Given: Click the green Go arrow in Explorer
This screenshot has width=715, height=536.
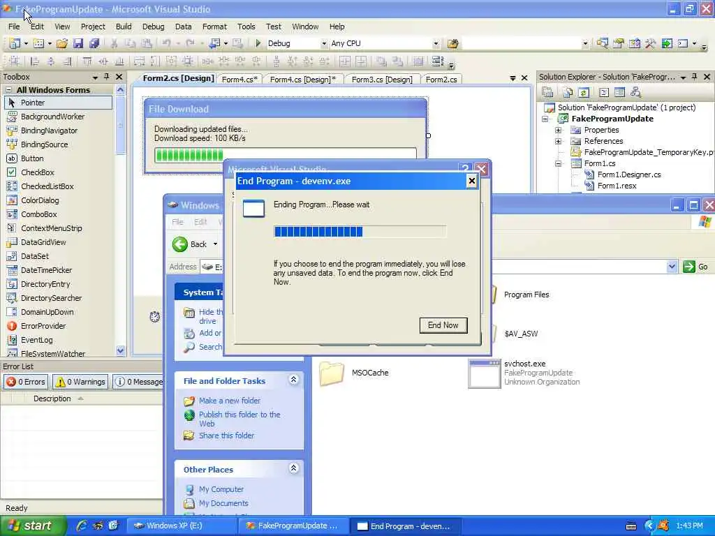Looking at the screenshot, I should click(x=688, y=267).
